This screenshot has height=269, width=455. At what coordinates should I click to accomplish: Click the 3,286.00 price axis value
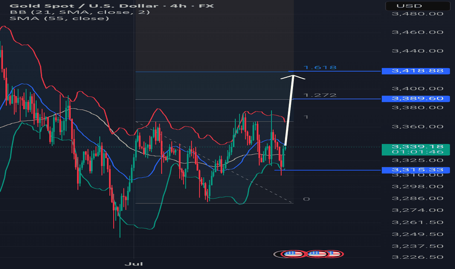pos(417,199)
